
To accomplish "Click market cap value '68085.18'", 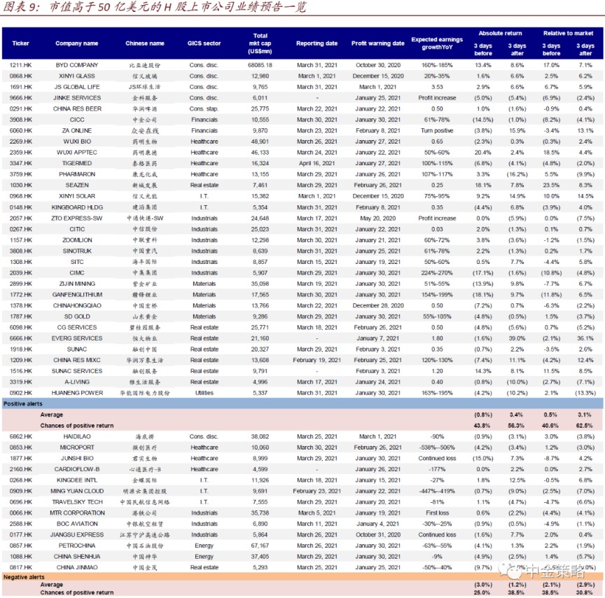I will pos(260,65).
